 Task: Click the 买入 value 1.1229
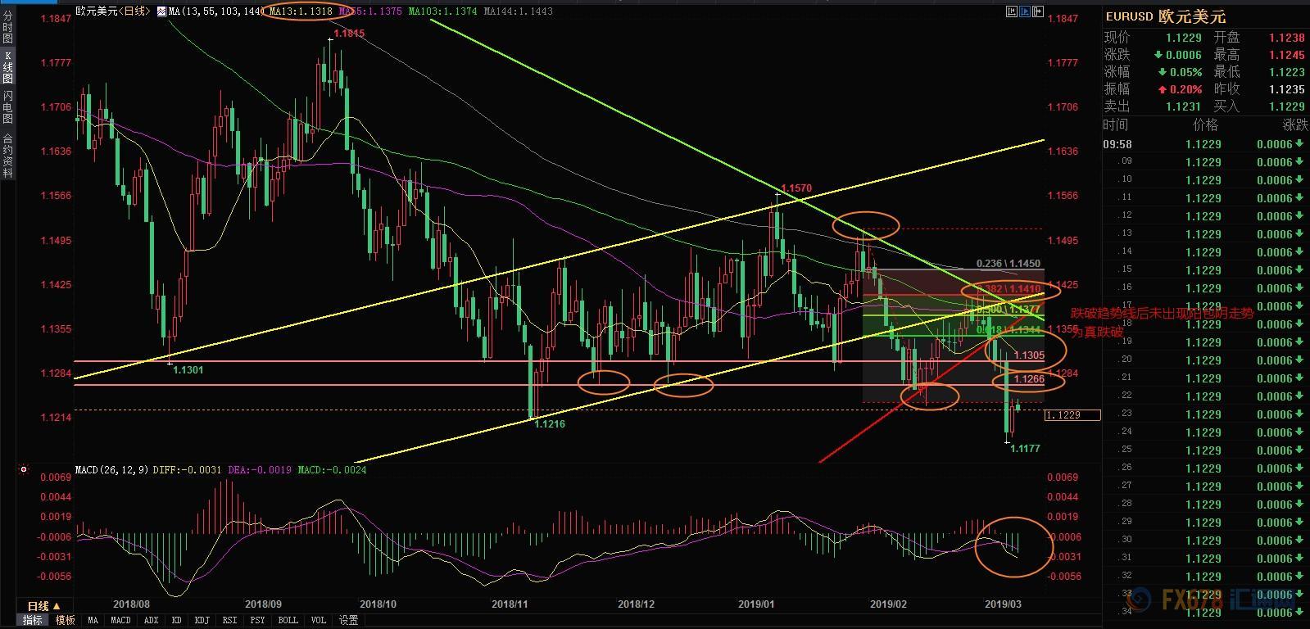pos(1286,106)
